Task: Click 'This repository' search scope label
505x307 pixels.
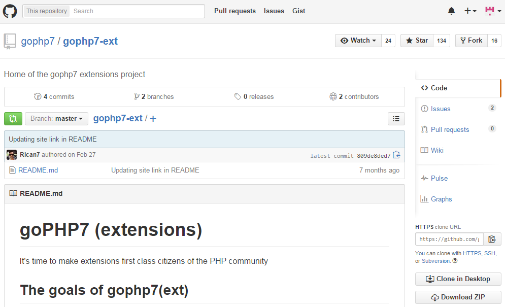Action: click(x=47, y=11)
